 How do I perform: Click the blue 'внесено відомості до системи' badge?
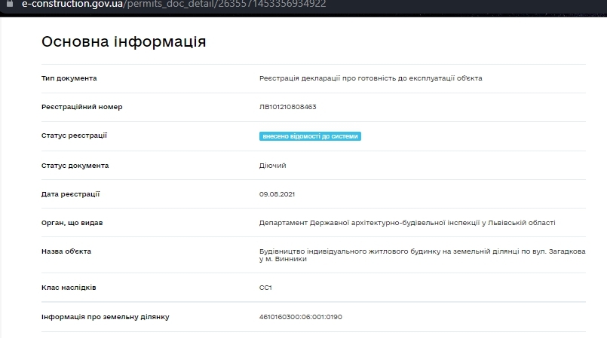tap(310, 136)
